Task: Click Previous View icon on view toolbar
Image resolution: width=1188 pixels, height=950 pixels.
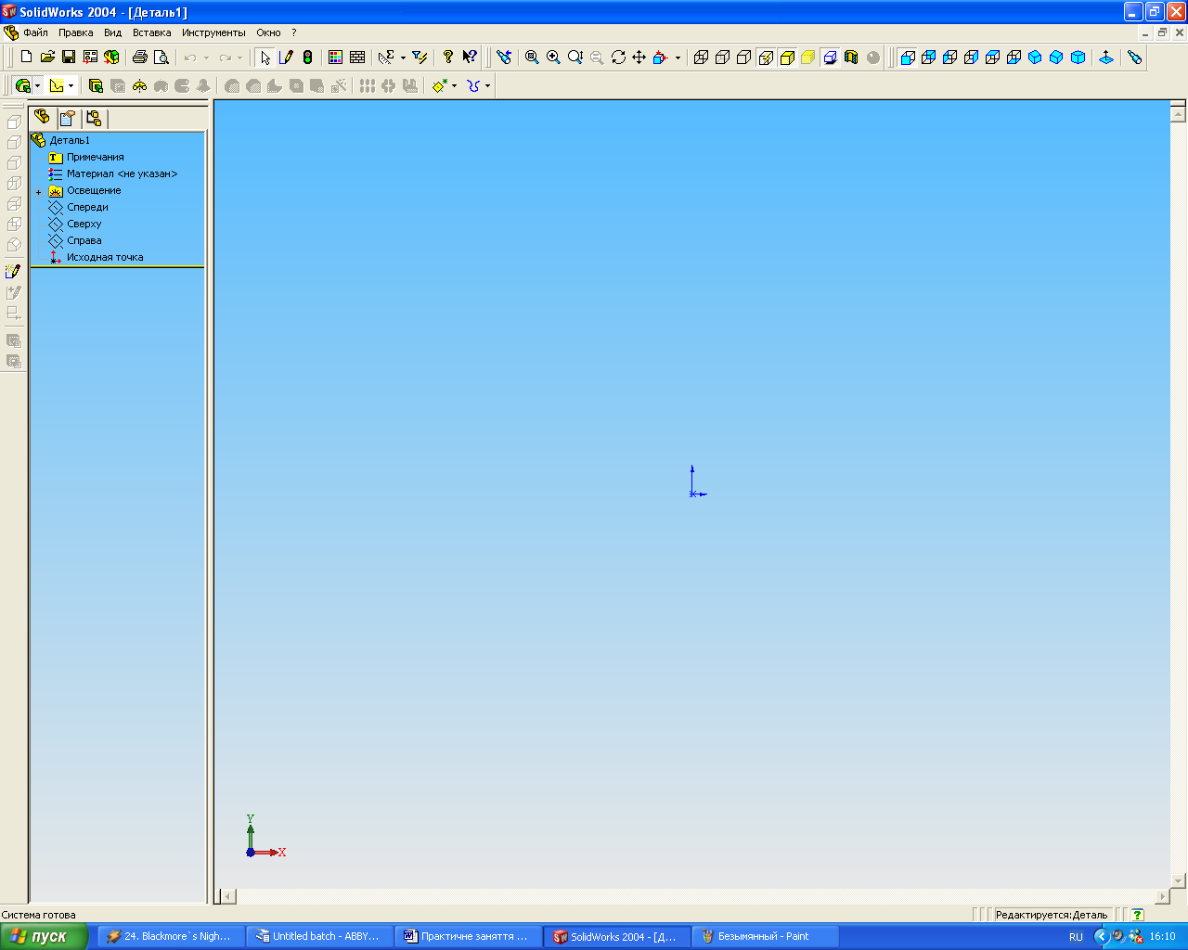Action: click(x=504, y=58)
